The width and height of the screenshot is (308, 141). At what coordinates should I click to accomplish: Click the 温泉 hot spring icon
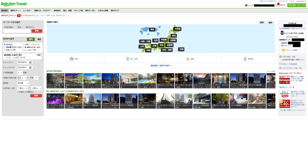point(187,59)
